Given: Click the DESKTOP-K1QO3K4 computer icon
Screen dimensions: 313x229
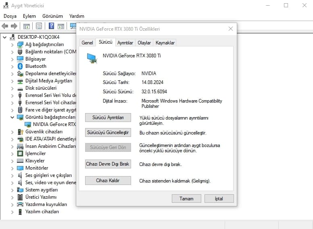Looking at the screenshot, I should tap(13, 37).
